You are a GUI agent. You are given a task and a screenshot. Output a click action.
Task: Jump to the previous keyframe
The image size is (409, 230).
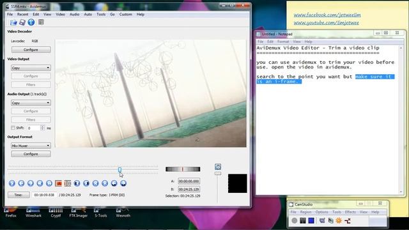tap(40, 183)
